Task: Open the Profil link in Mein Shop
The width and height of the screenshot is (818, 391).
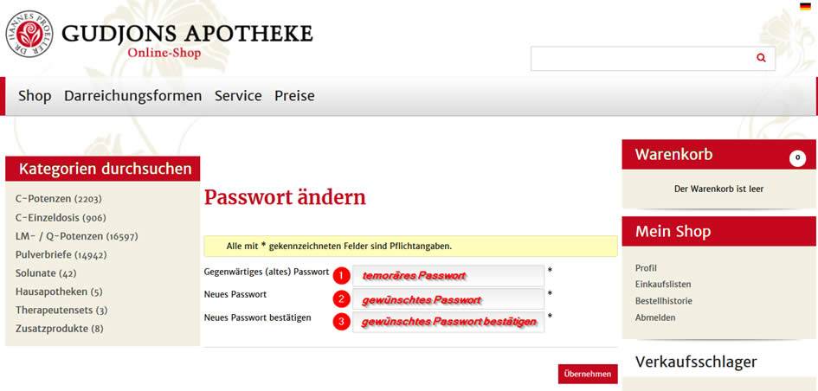Action: pos(646,268)
